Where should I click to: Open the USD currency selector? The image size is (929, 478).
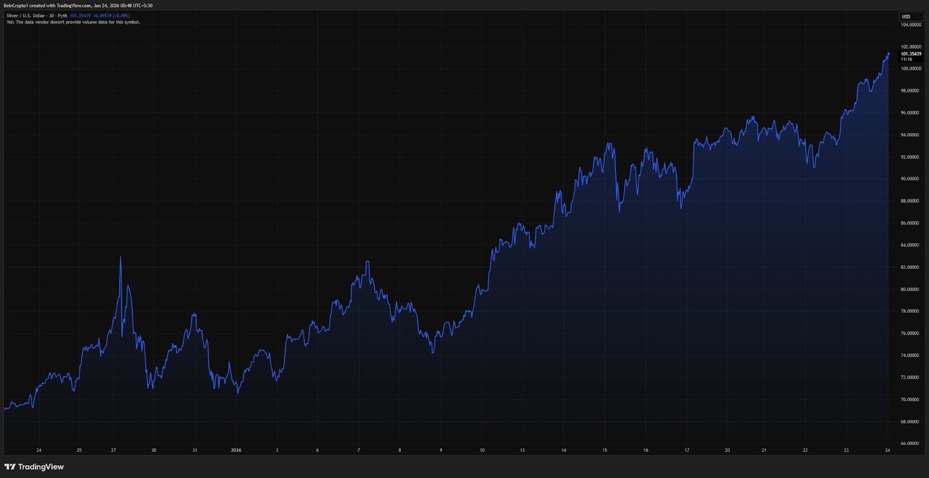906,16
